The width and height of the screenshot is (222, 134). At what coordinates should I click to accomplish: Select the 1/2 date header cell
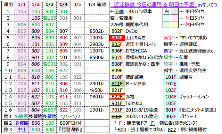[x=35, y=4]
